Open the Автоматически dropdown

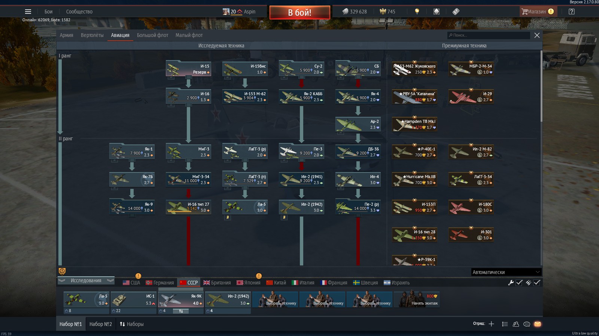click(x=506, y=272)
